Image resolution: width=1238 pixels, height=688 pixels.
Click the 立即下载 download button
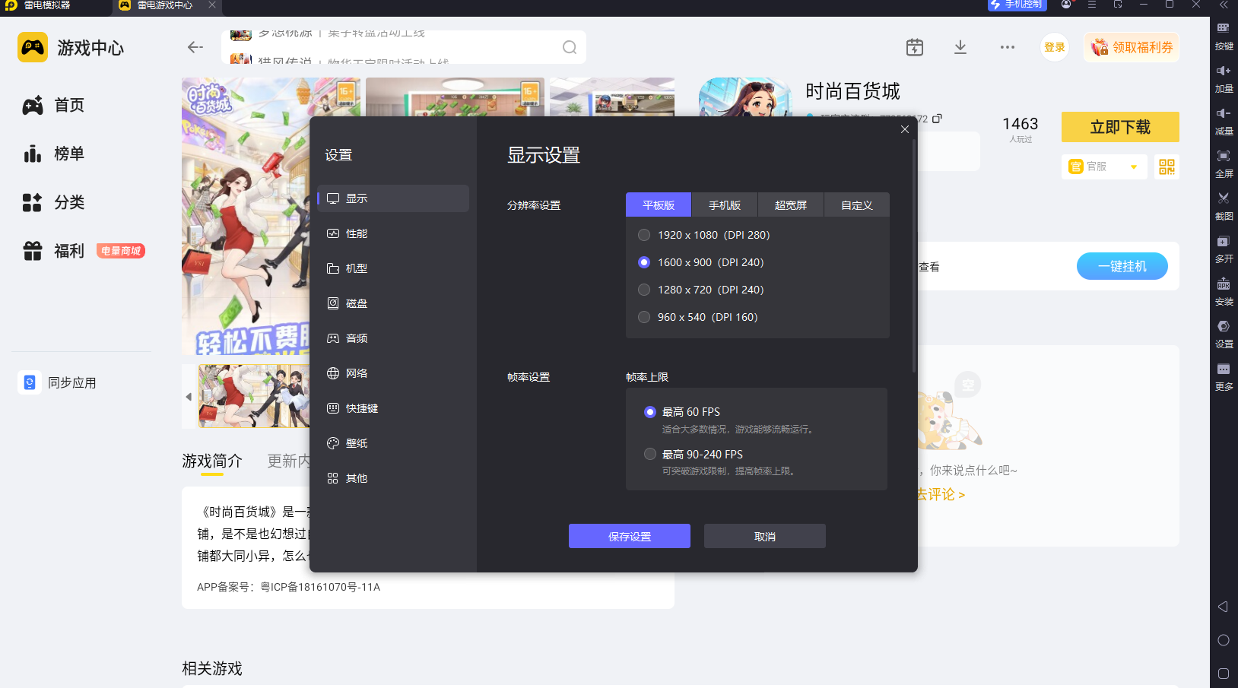[1120, 127]
